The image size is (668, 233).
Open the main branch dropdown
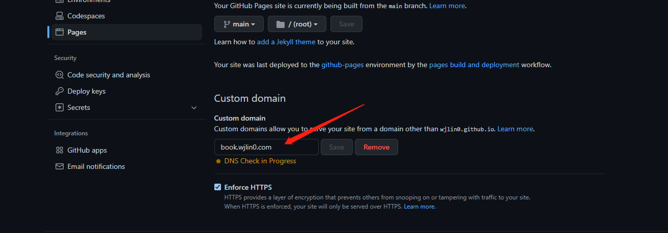point(239,24)
